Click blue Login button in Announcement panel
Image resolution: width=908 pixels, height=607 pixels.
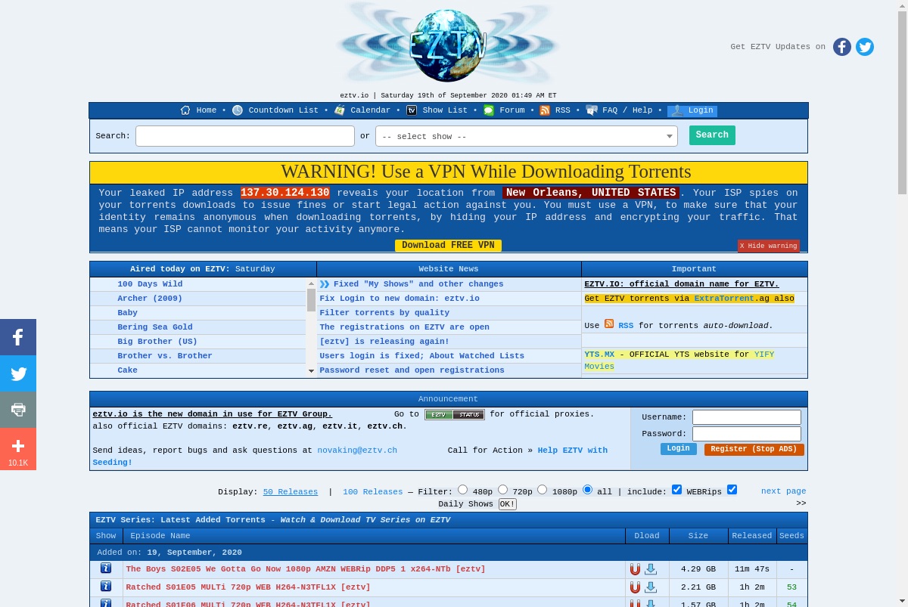click(x=678, y=449)
